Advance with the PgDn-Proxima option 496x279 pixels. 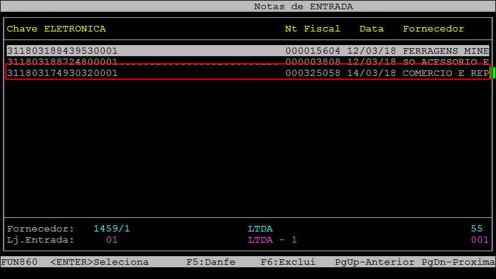click(458, 262)
